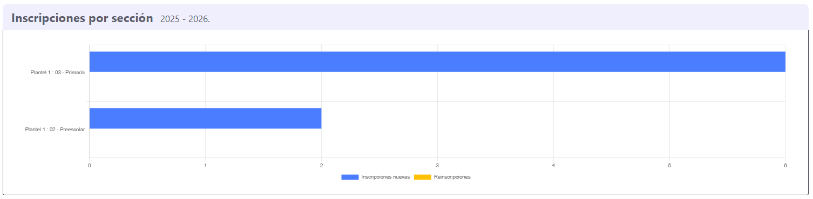Toggle Inscripciones nuevas legend label
Screen dimensions: 813x199
pyautogui.click(x=385, y=177)
